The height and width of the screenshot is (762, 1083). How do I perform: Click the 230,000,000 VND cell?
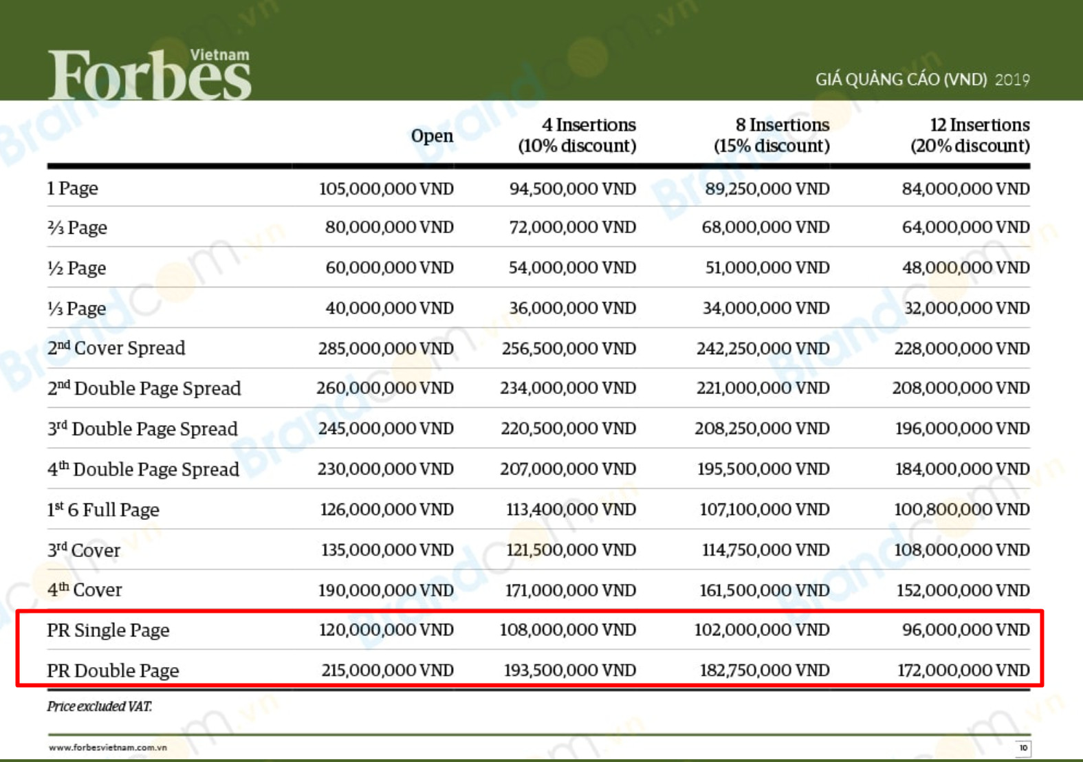pyautogui.click(x=386, y=469)
